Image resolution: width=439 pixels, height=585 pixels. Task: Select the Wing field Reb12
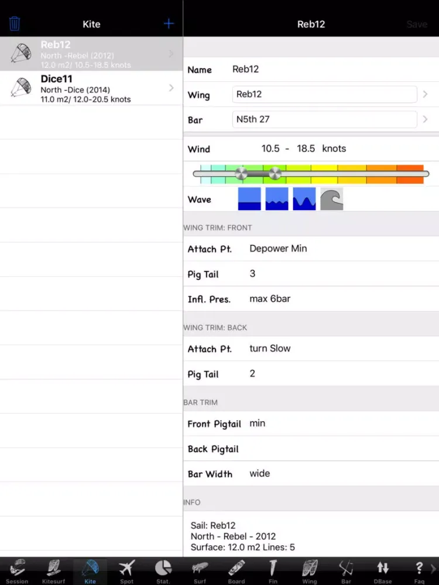(x=324, y=94)
